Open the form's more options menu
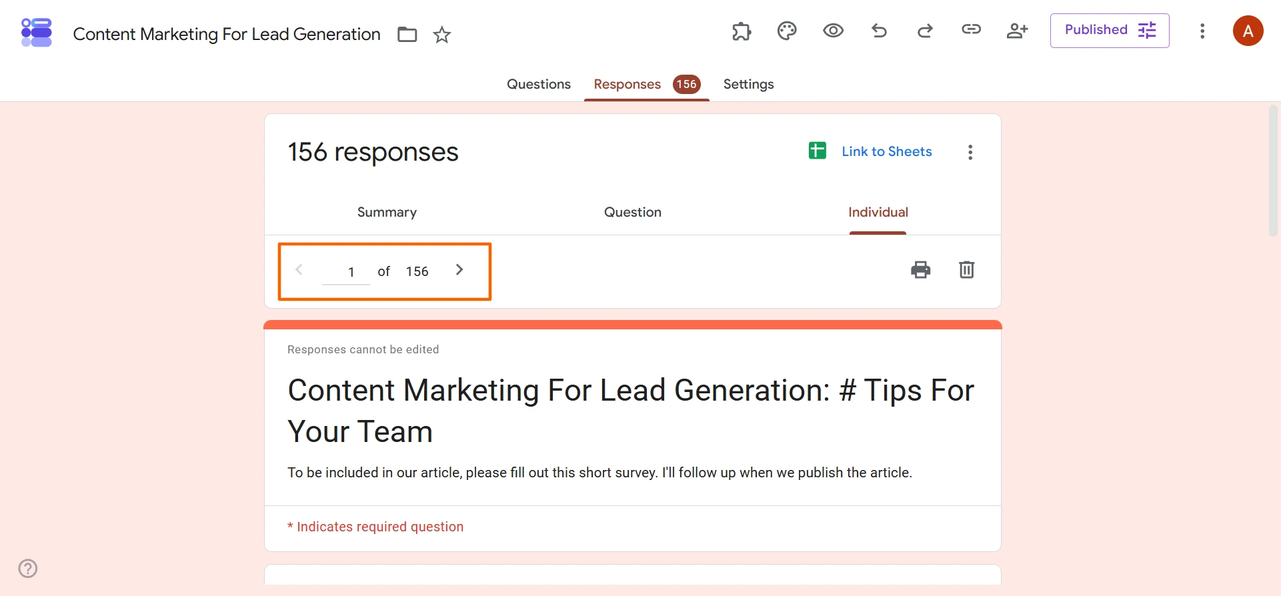This screenshot has width=1281, height=596. 1202,31
